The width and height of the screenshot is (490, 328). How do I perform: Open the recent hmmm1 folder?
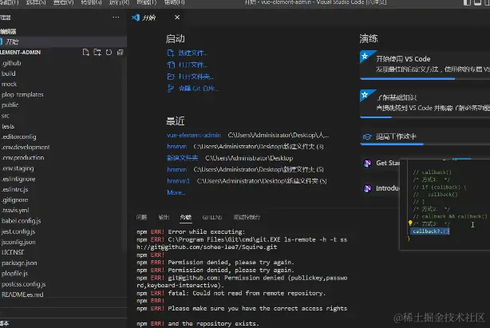178,181
